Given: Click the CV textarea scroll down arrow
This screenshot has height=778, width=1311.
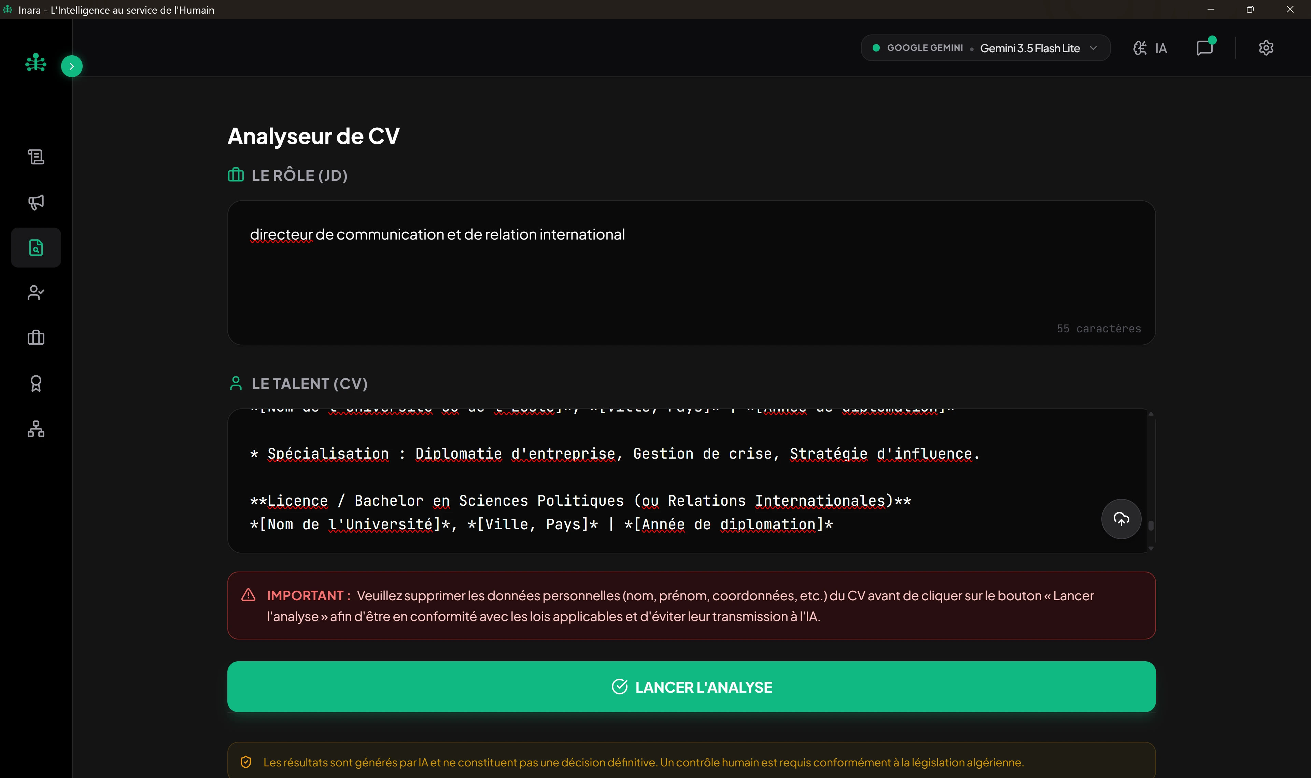Looking at the screenshot, I should (1151, 548).
